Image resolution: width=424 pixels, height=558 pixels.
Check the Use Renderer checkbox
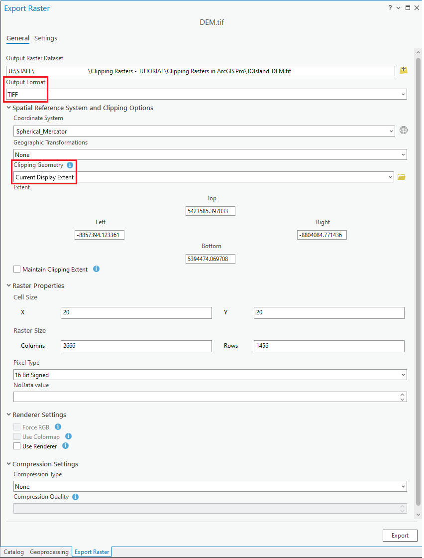pos(16,446)
